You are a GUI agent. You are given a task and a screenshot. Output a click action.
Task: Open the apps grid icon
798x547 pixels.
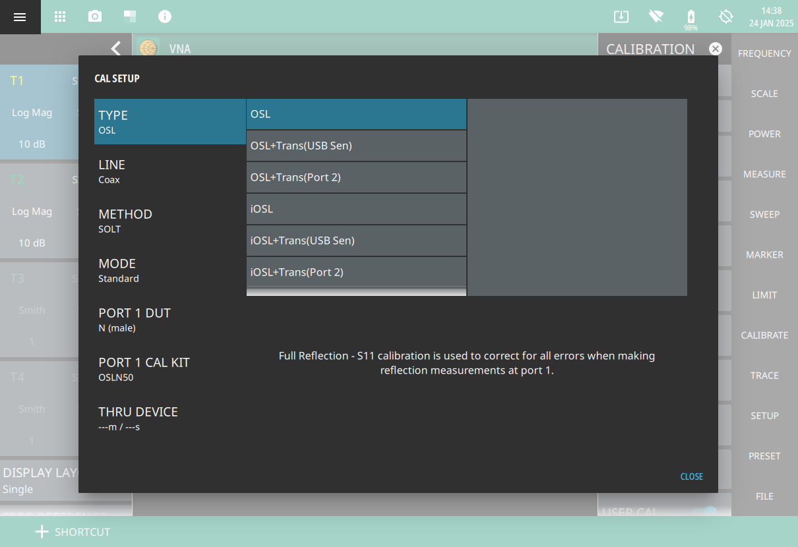pos(60,17)
